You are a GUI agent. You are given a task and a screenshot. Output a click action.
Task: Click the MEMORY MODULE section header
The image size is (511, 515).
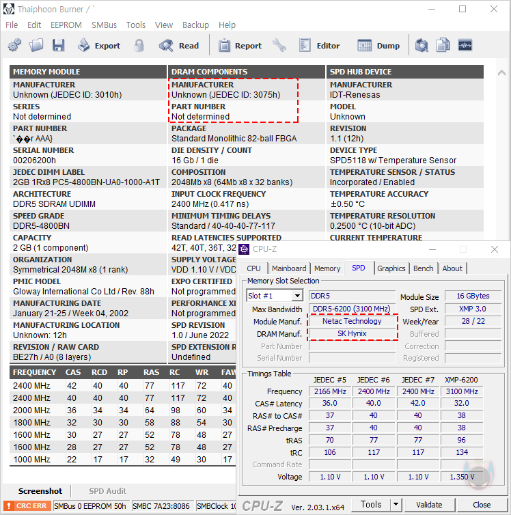pos(87,72)
